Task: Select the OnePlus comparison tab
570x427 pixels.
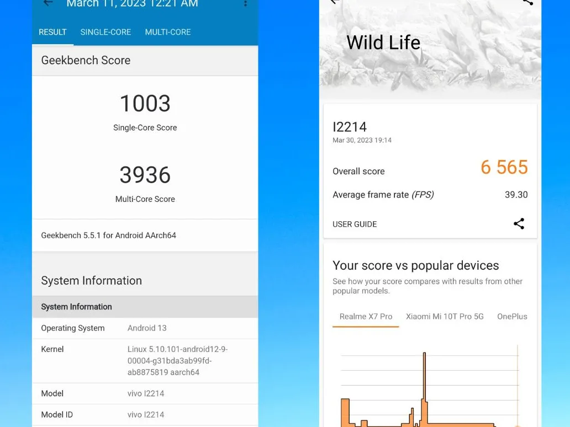Action: (x=512, y=317)
